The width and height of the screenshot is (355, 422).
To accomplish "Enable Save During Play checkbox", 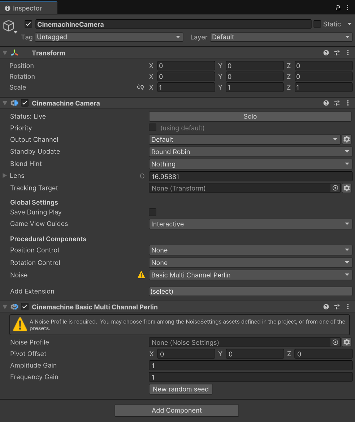I will (x=152, y=212).
